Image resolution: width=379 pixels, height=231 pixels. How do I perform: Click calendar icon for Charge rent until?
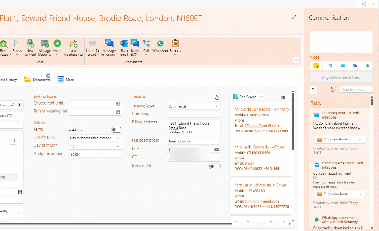pos(118,103)
